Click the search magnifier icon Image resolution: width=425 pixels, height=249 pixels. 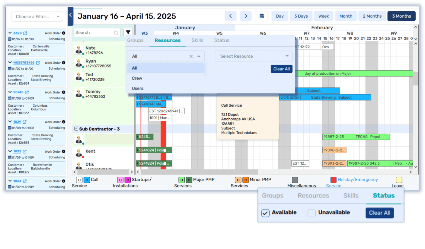point(116,33)
